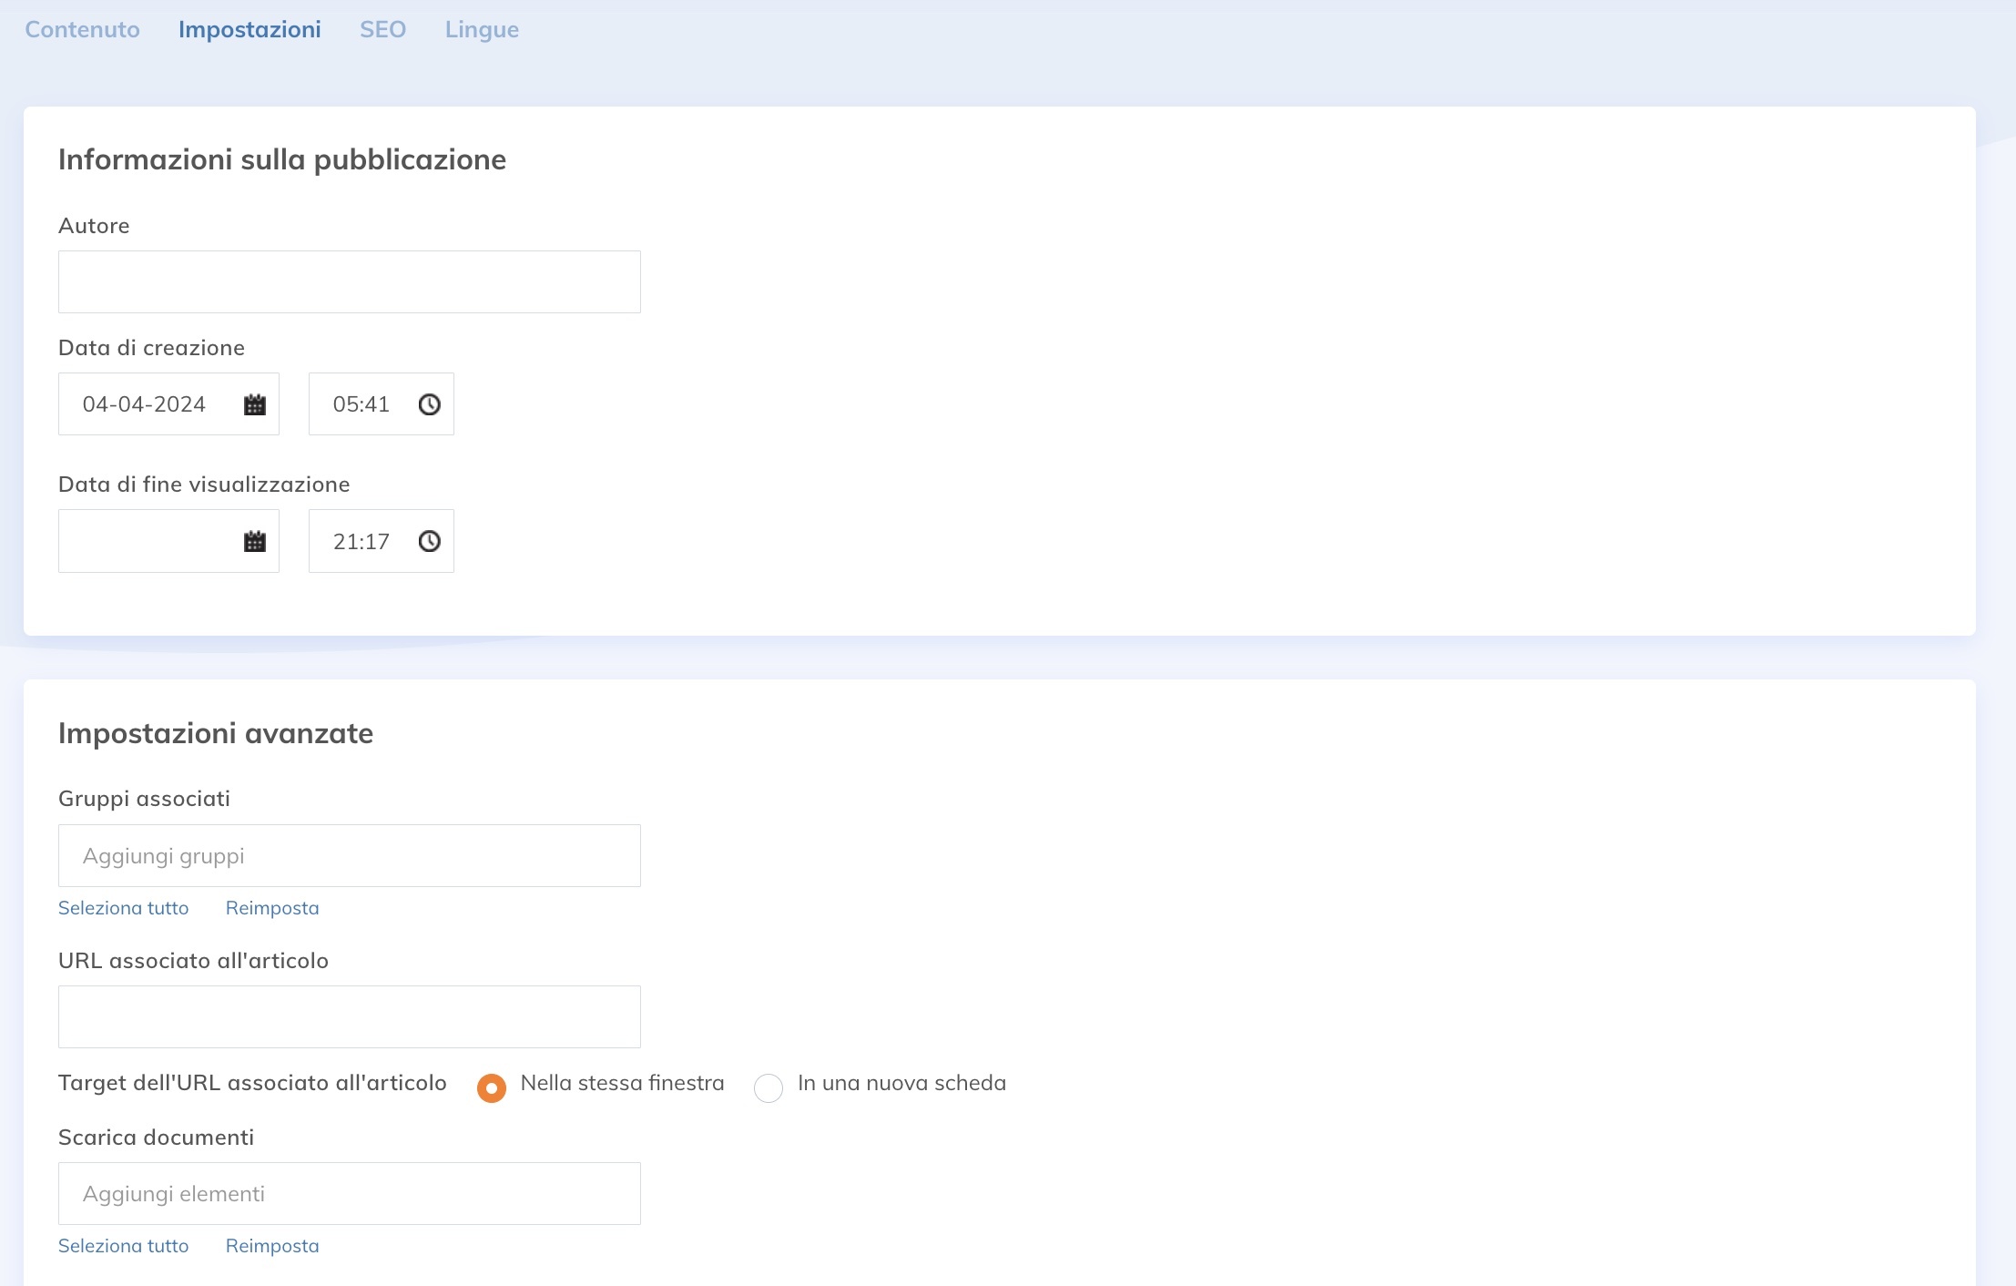Click 'Reimposta' under Gruppi associati
The width and height of the screenshot is (2016, 1286).
tap(272, 908)
